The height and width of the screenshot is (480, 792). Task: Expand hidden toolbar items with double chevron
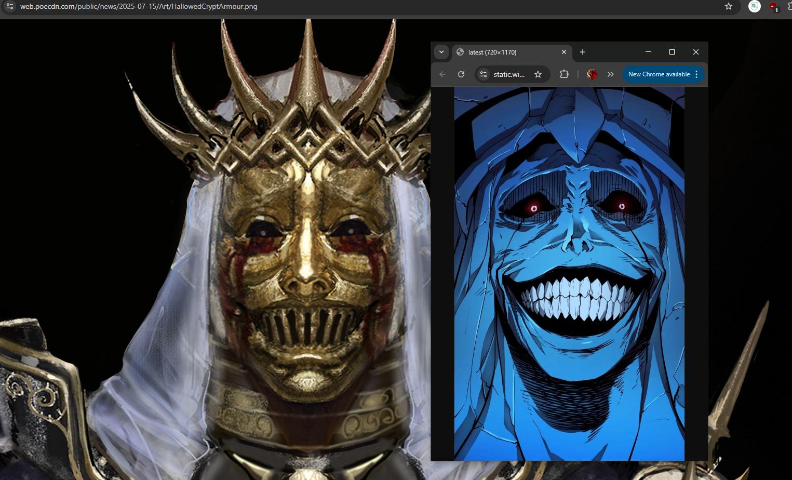pyautogui.click(x=611, y=74)
